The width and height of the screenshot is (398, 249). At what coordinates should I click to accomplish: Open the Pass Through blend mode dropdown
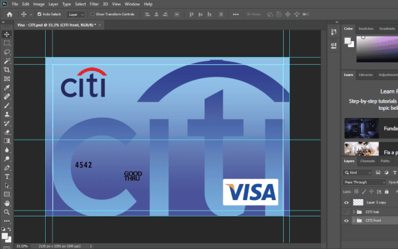364,182
